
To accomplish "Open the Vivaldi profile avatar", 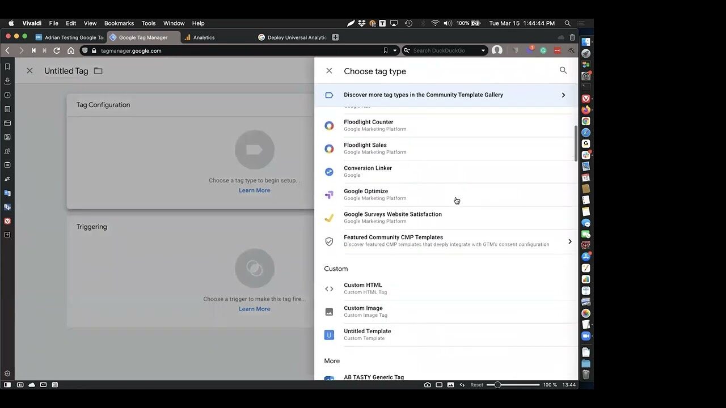I will [x=497, y=50].
